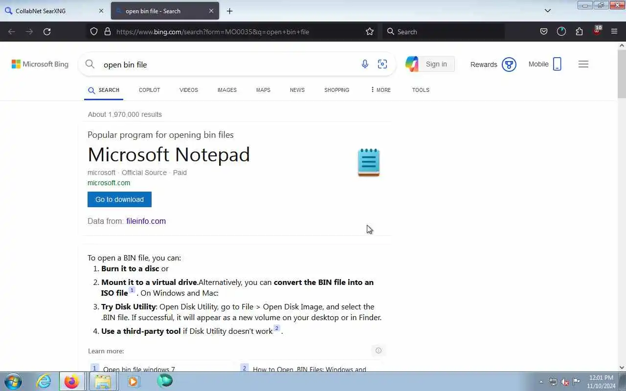Open 'How to Open .BIN Files' reference
The width and height of the screenshot is (626, 391).
[x=309, y=369]
